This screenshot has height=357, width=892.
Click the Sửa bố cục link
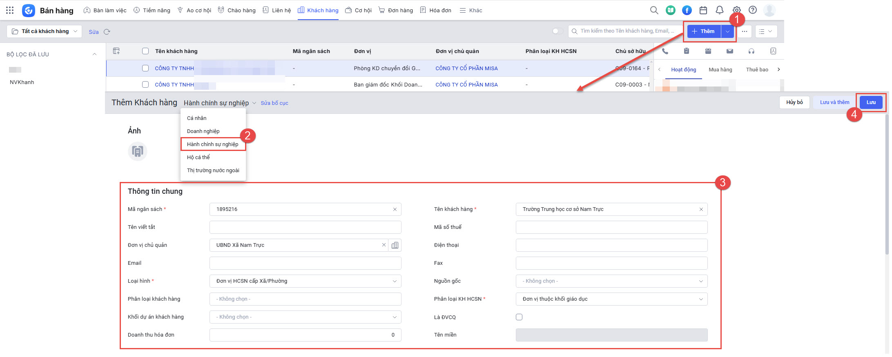click(x=274, y=103)
